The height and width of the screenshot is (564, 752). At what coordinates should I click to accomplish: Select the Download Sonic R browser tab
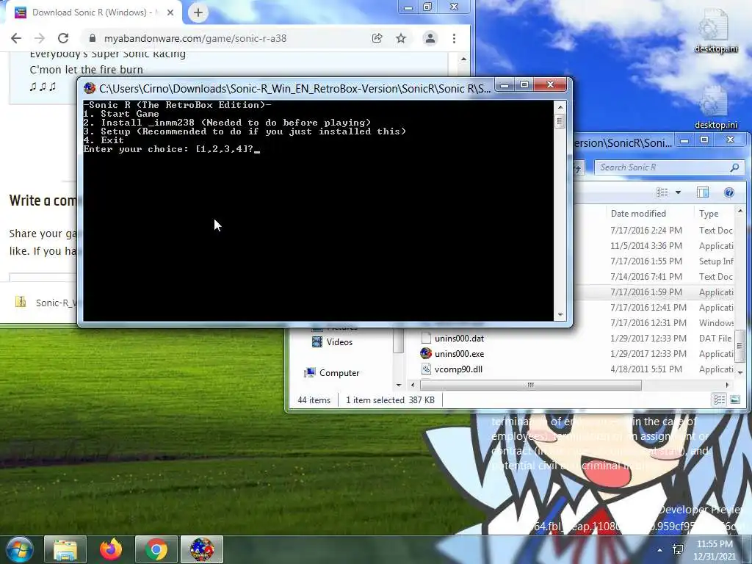[93, 12]
